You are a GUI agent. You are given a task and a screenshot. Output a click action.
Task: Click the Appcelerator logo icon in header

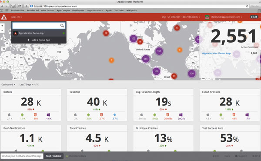[x=4, y=17]
